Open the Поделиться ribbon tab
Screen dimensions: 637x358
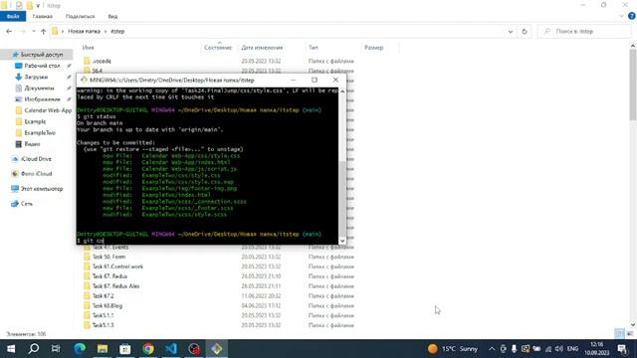pos(80,16)
